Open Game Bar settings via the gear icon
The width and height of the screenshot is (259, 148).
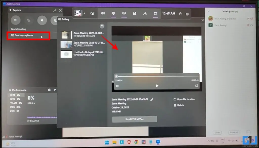coord(187,14)
